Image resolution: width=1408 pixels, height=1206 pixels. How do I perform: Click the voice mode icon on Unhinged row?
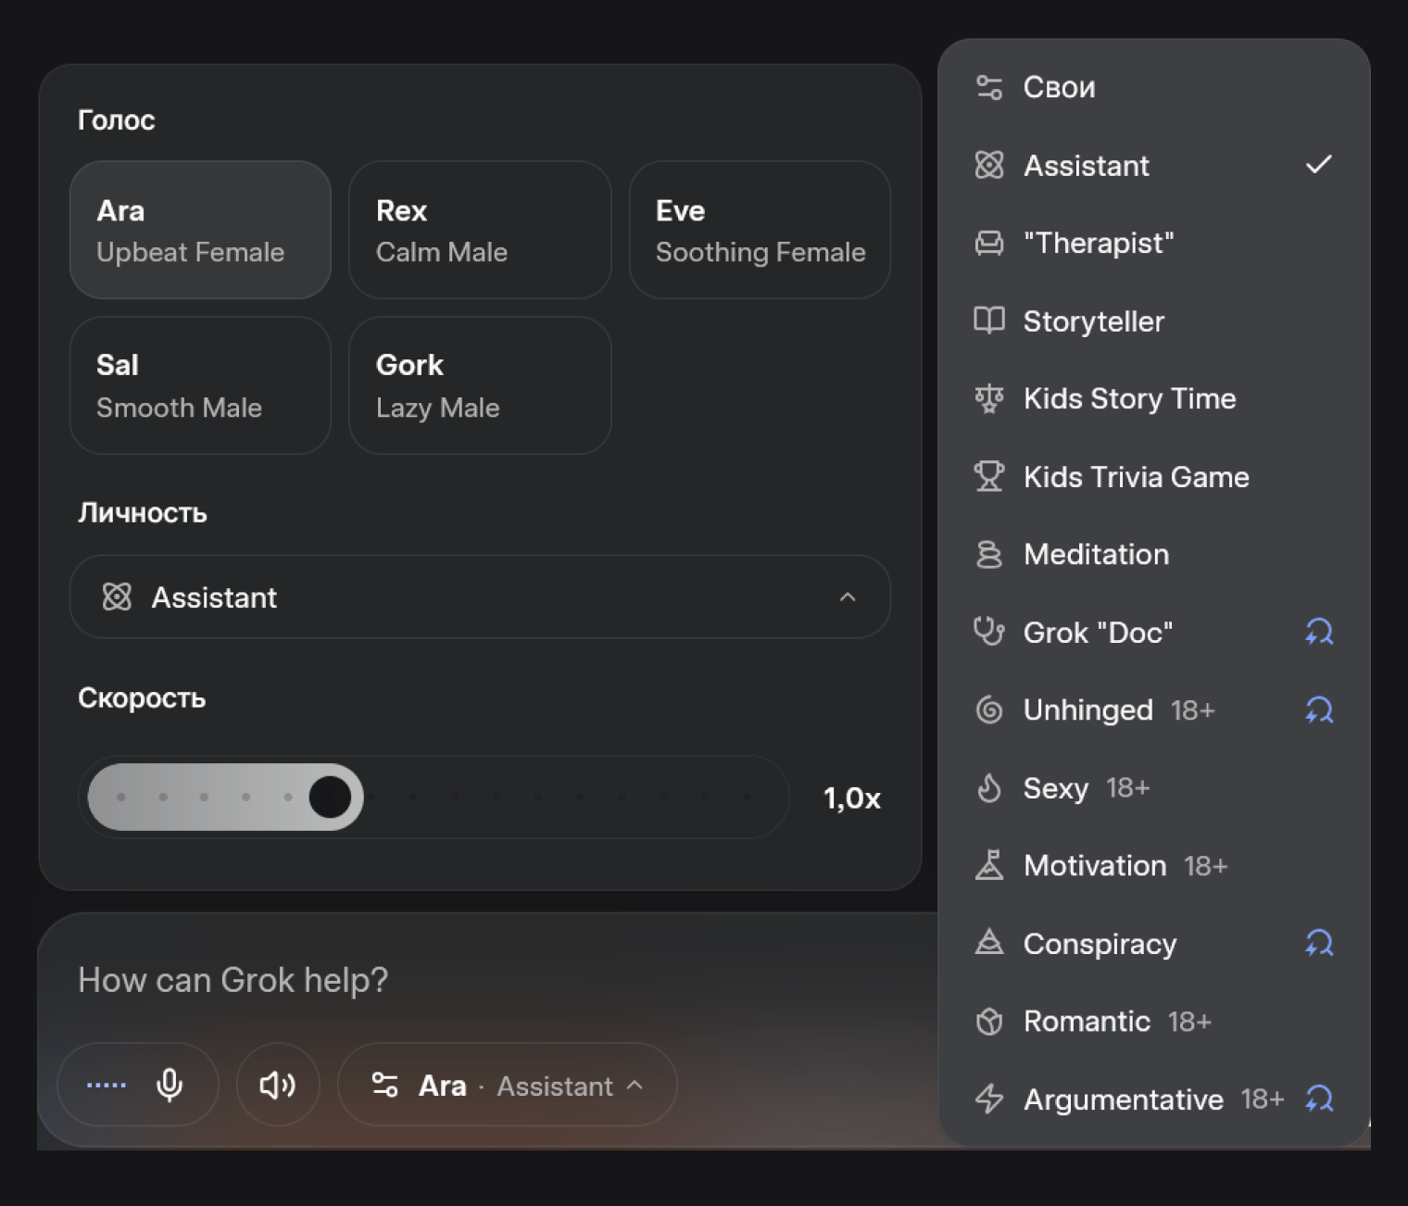pos(1319,710)
